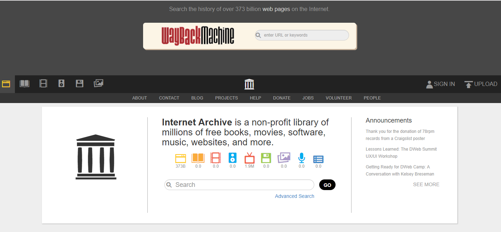
Task: Click the blue microphone concerts icon
Action: click(x=301, y=158)
